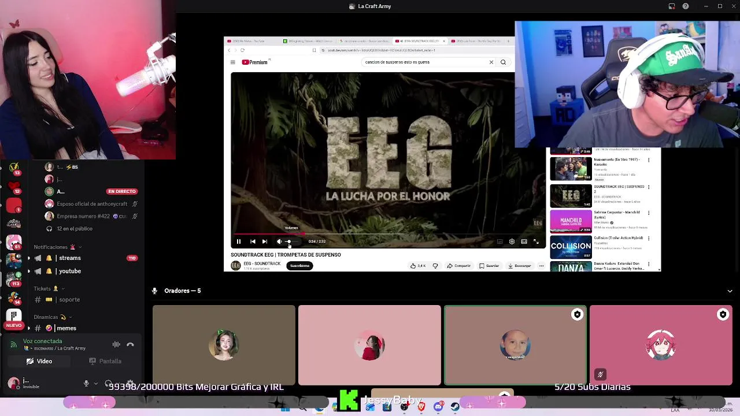Open the Collision trailer suggested video
This screenshot has height=416, width=740.
pyautogui.click(x=570, y=247)
